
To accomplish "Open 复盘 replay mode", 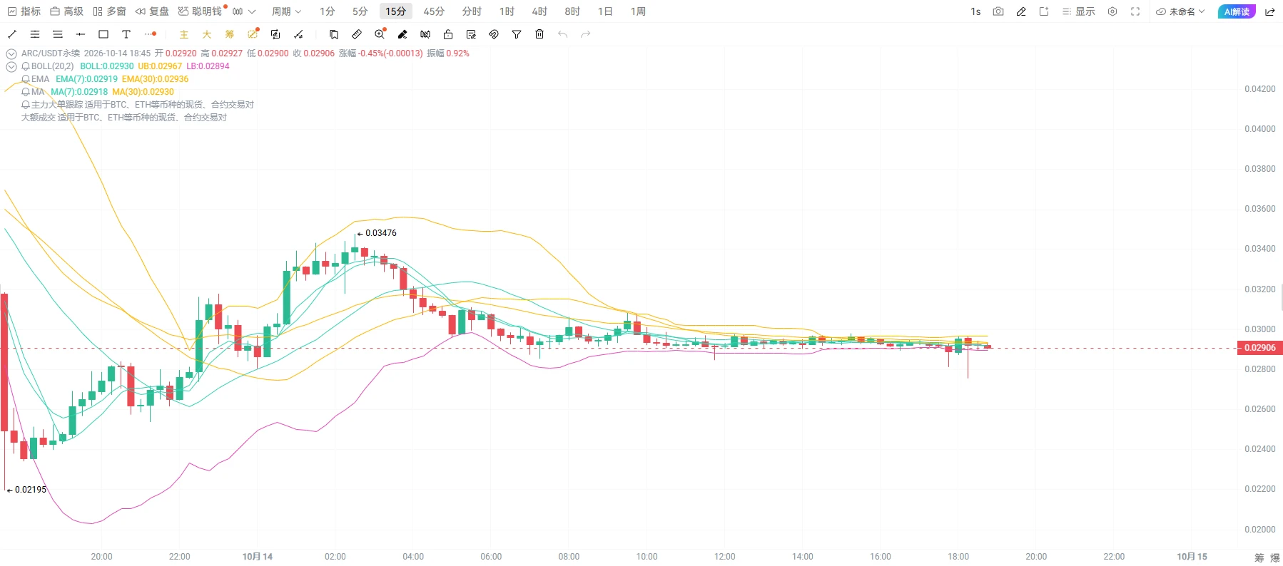I will (x=152, y=11).
